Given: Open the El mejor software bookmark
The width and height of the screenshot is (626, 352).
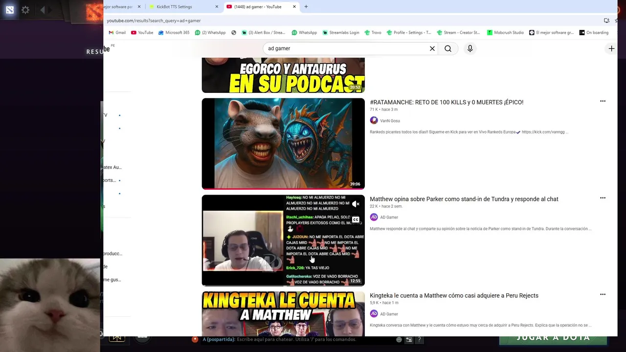Looking at the screenshot, I should [x=552, y=33].
